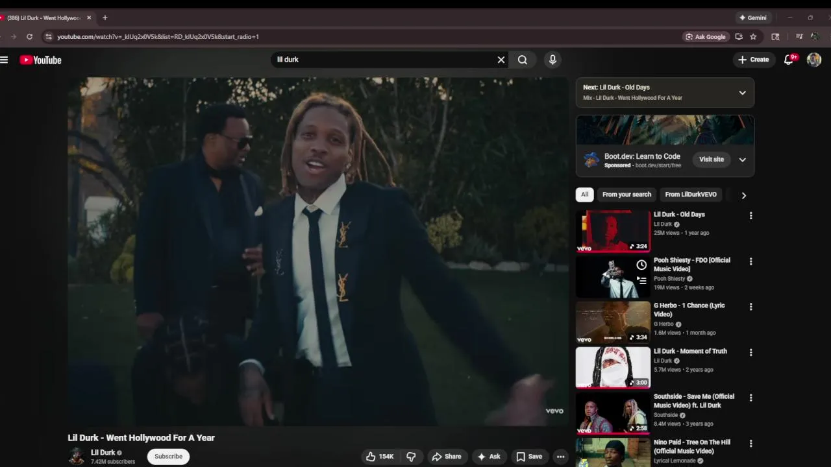Reload the page in browser

point(29,37)
